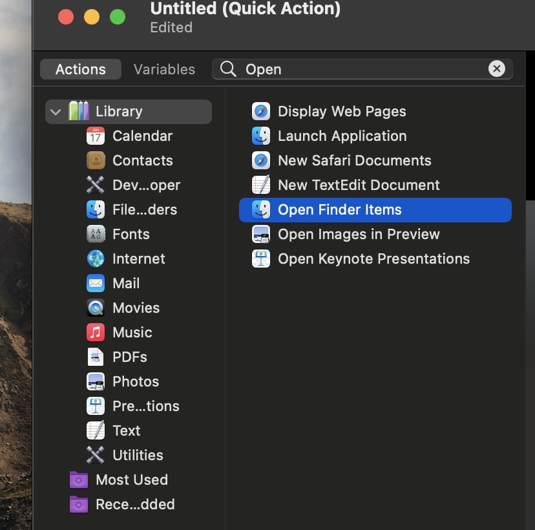Click the Untitled (Quick Action) window title
Image resolution: width=535 pixels, height=530 pixels.
point(246,8)
